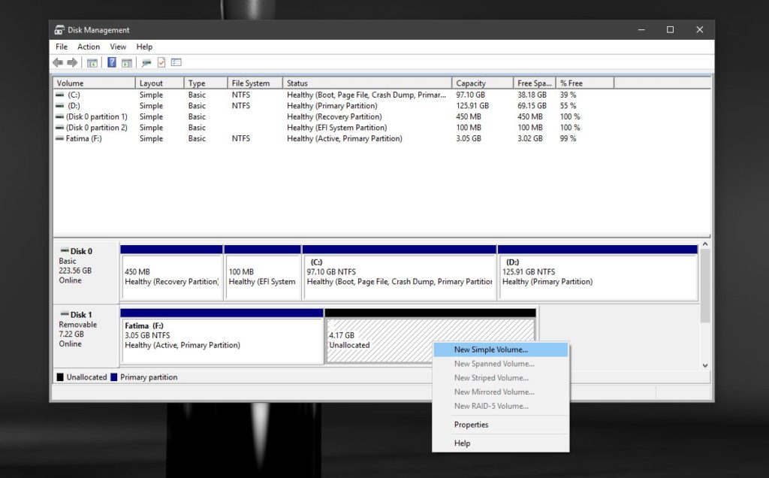This screenshot has width=769, height=478.
Task: Click the Forward navigation arrow on the toolbar
Action: coord(71,62)
